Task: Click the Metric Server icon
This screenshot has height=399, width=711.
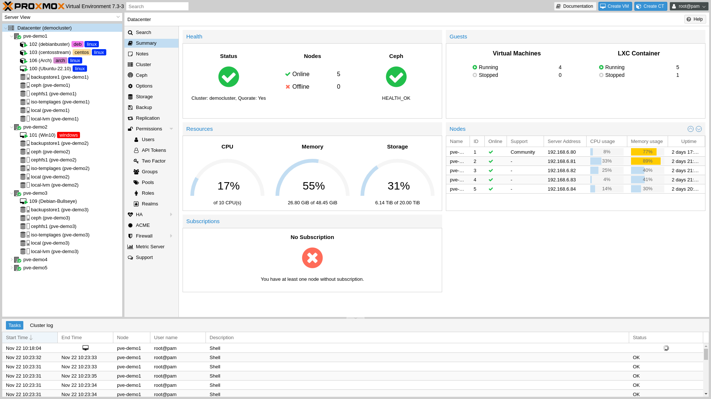Action: click(130, 246)
